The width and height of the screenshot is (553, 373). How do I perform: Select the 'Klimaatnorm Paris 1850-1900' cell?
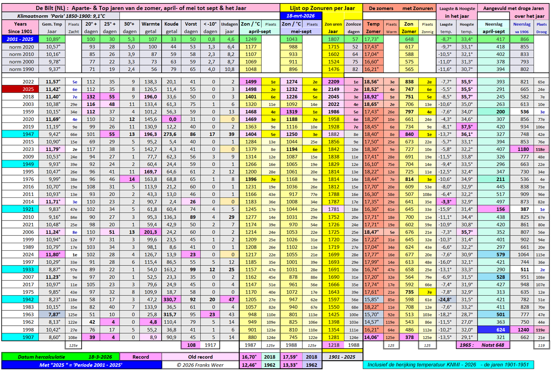(x=61, y=16)
